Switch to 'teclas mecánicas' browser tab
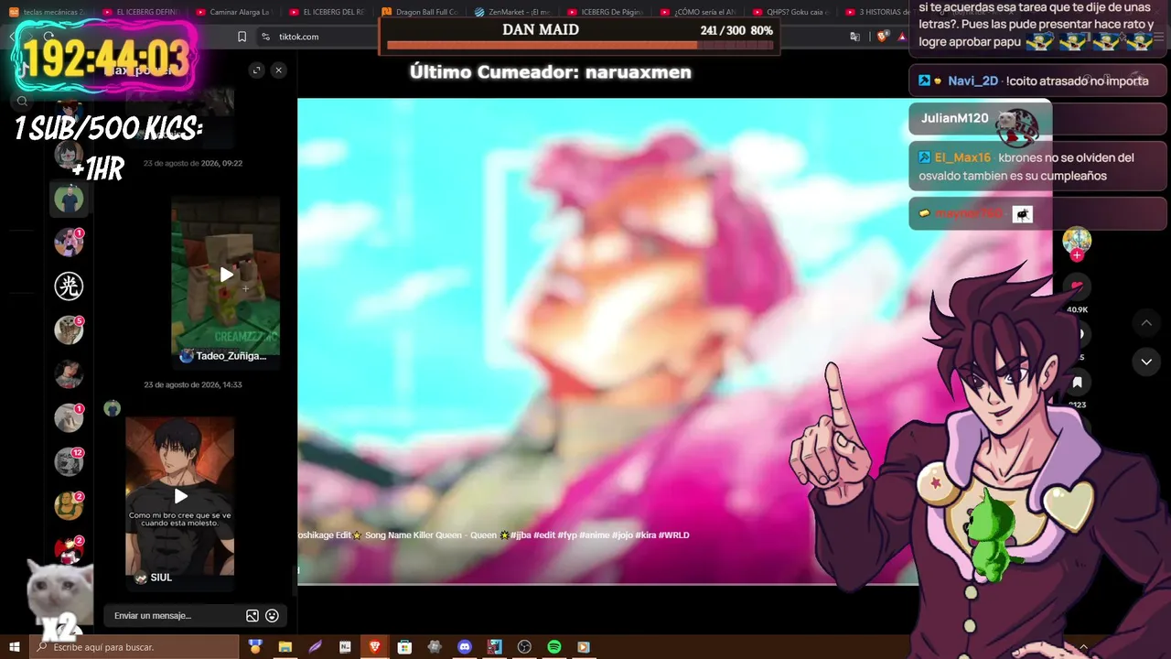This screenshot has height=659, width=1171. 48,12
